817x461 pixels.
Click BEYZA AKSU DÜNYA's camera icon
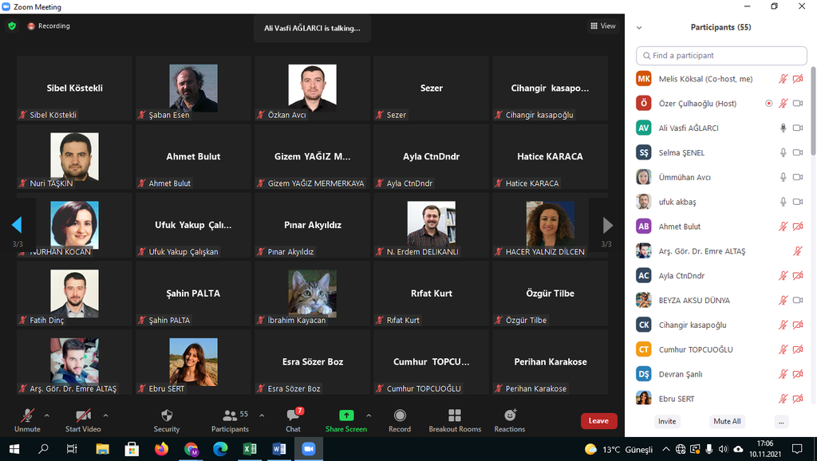click(798, 300)
